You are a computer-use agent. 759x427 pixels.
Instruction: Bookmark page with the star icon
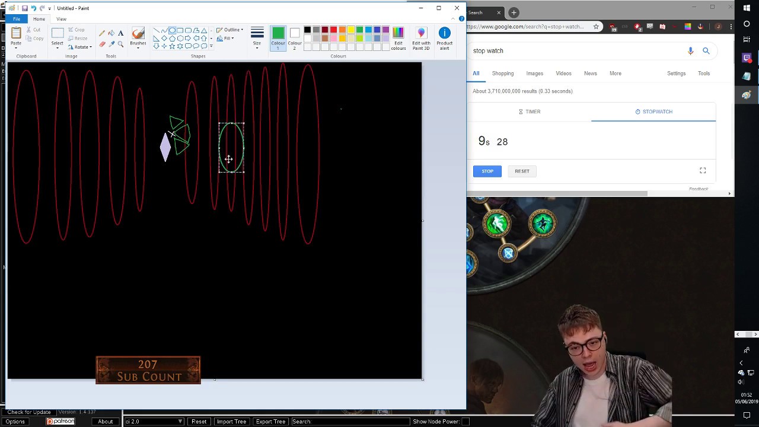tap(596, 27)
